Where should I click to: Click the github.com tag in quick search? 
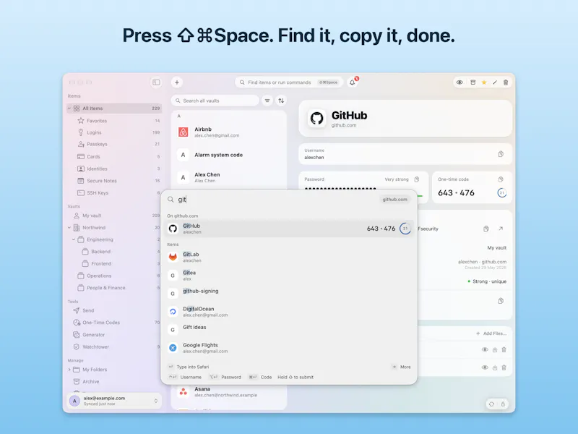pyautogui.click(x=394, y=200)
